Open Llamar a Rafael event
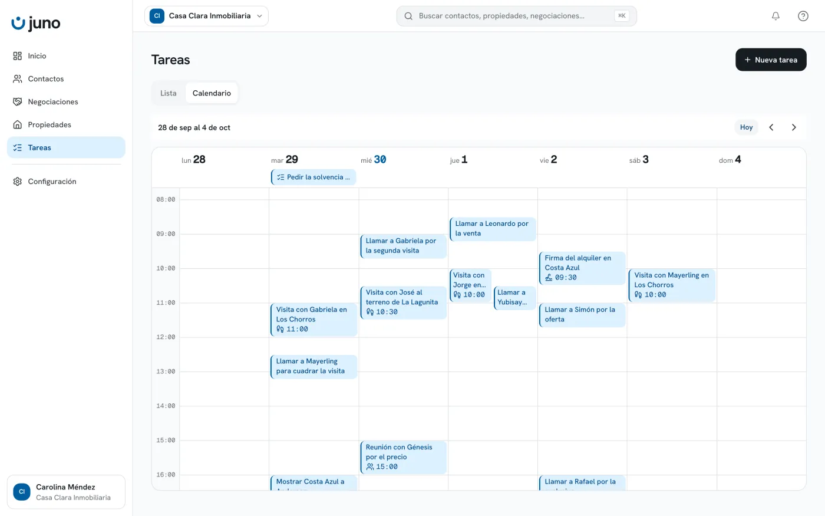Screen dimensions: 825x516 click(x=582, y=482)
